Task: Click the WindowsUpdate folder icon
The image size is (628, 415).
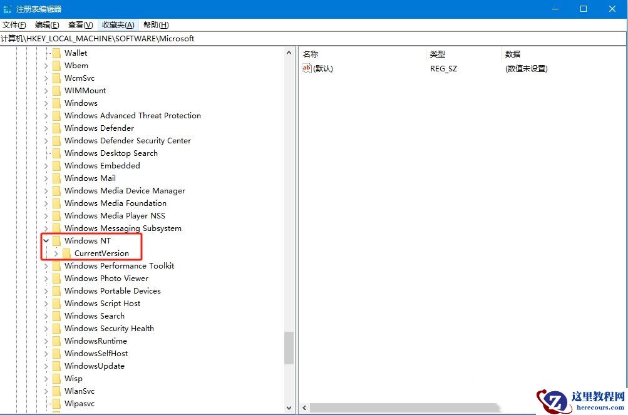Action: point(57,366)
